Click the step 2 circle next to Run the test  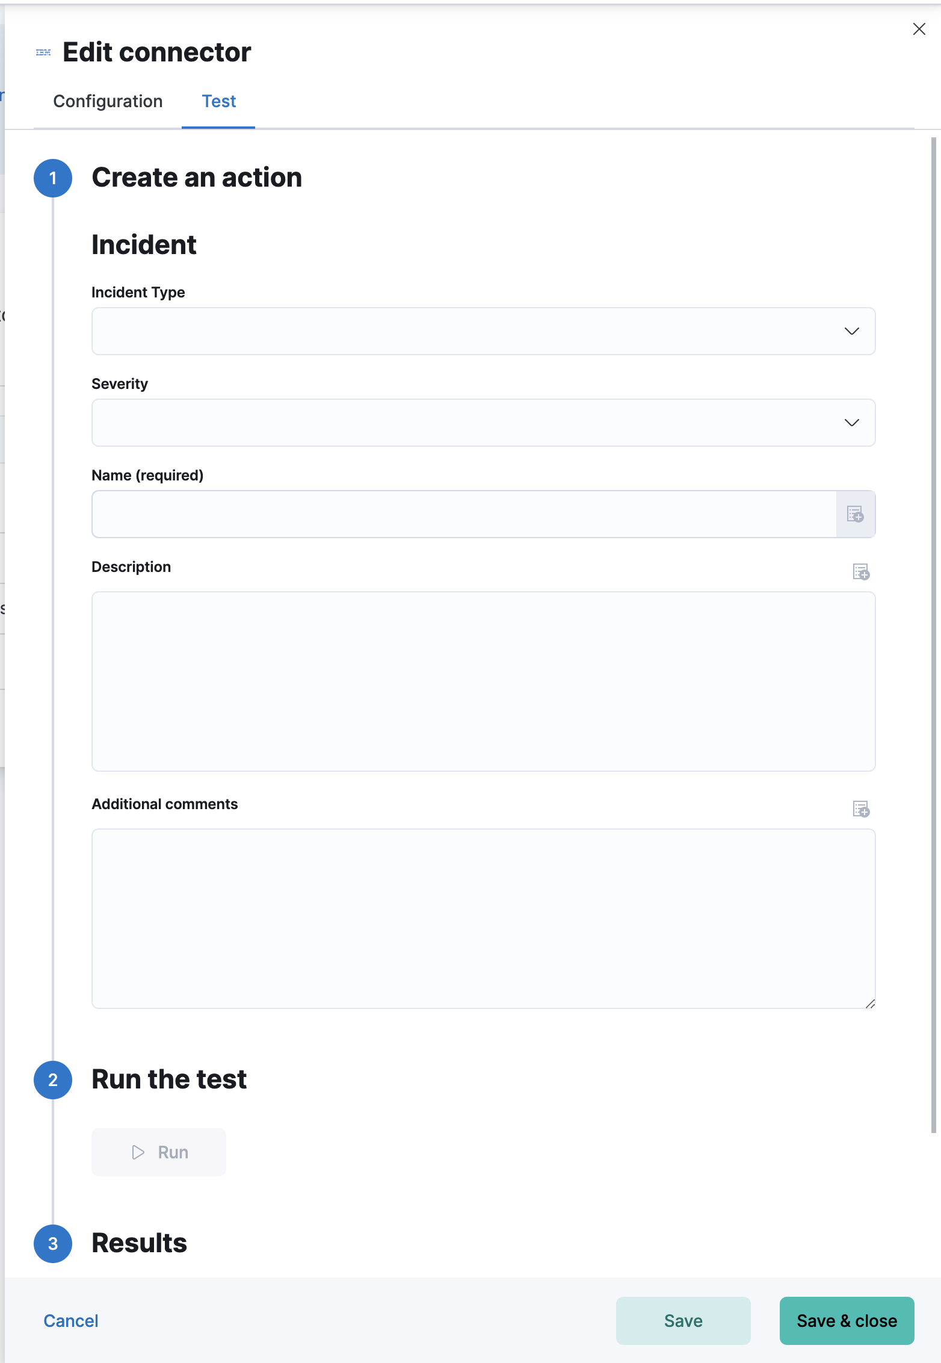pos(53,1080)
